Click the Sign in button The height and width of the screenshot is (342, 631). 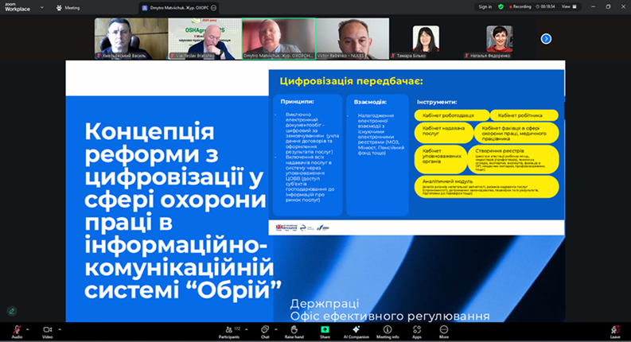[x=485, y=7]
